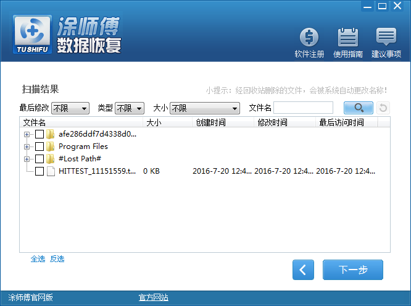Image resolution: width=411 pixels, height=306 pixels.
Task: Open the 使用指南 calendar icon
Action: pyautogui.click(x=347, y=37)
